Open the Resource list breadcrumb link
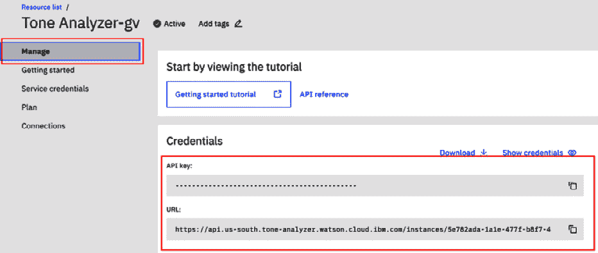This screenshot has width=598, height=253. [x=42, y=7]
